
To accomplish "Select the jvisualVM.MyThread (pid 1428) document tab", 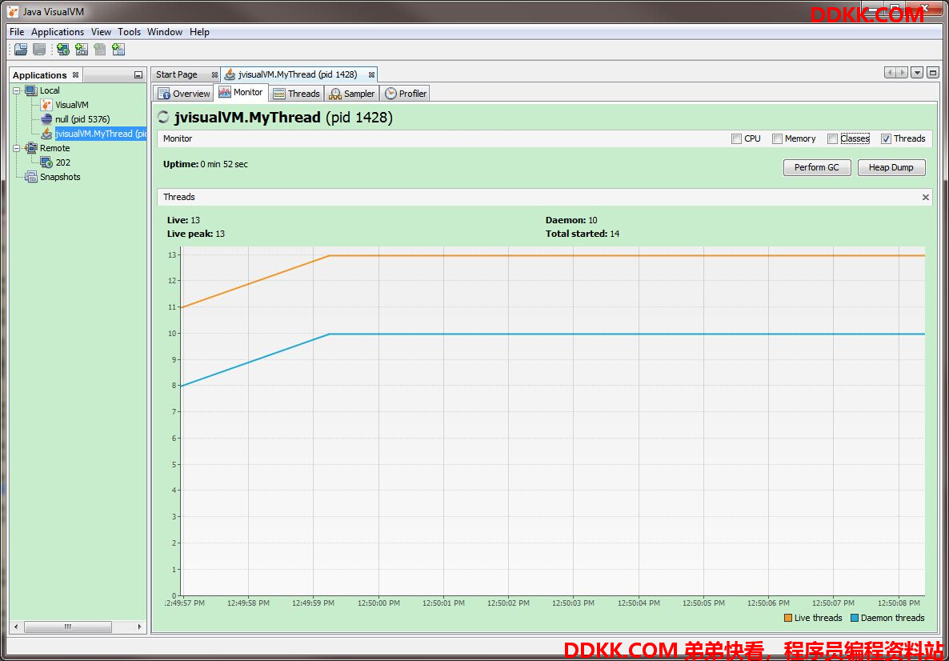I will pyautogui.click(x=299, y=75).
